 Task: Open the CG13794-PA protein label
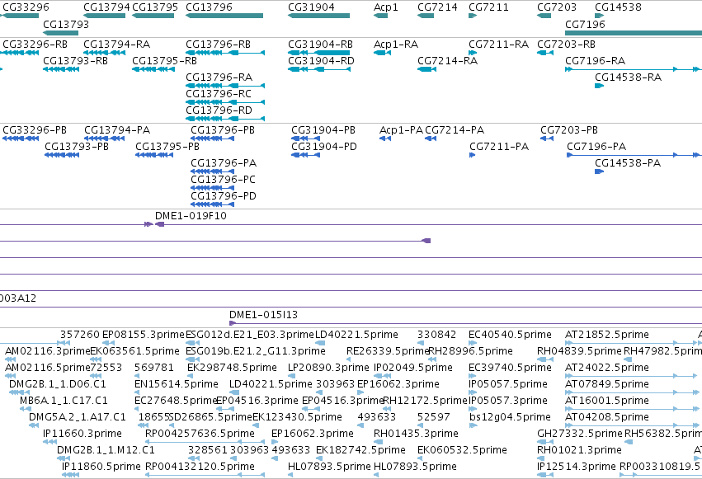(117, 130)
